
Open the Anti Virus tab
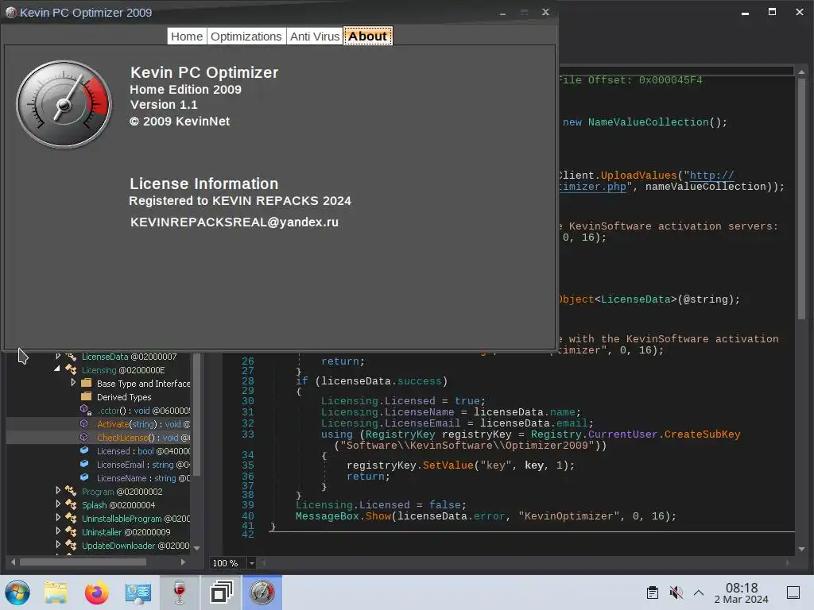point(315,37)
